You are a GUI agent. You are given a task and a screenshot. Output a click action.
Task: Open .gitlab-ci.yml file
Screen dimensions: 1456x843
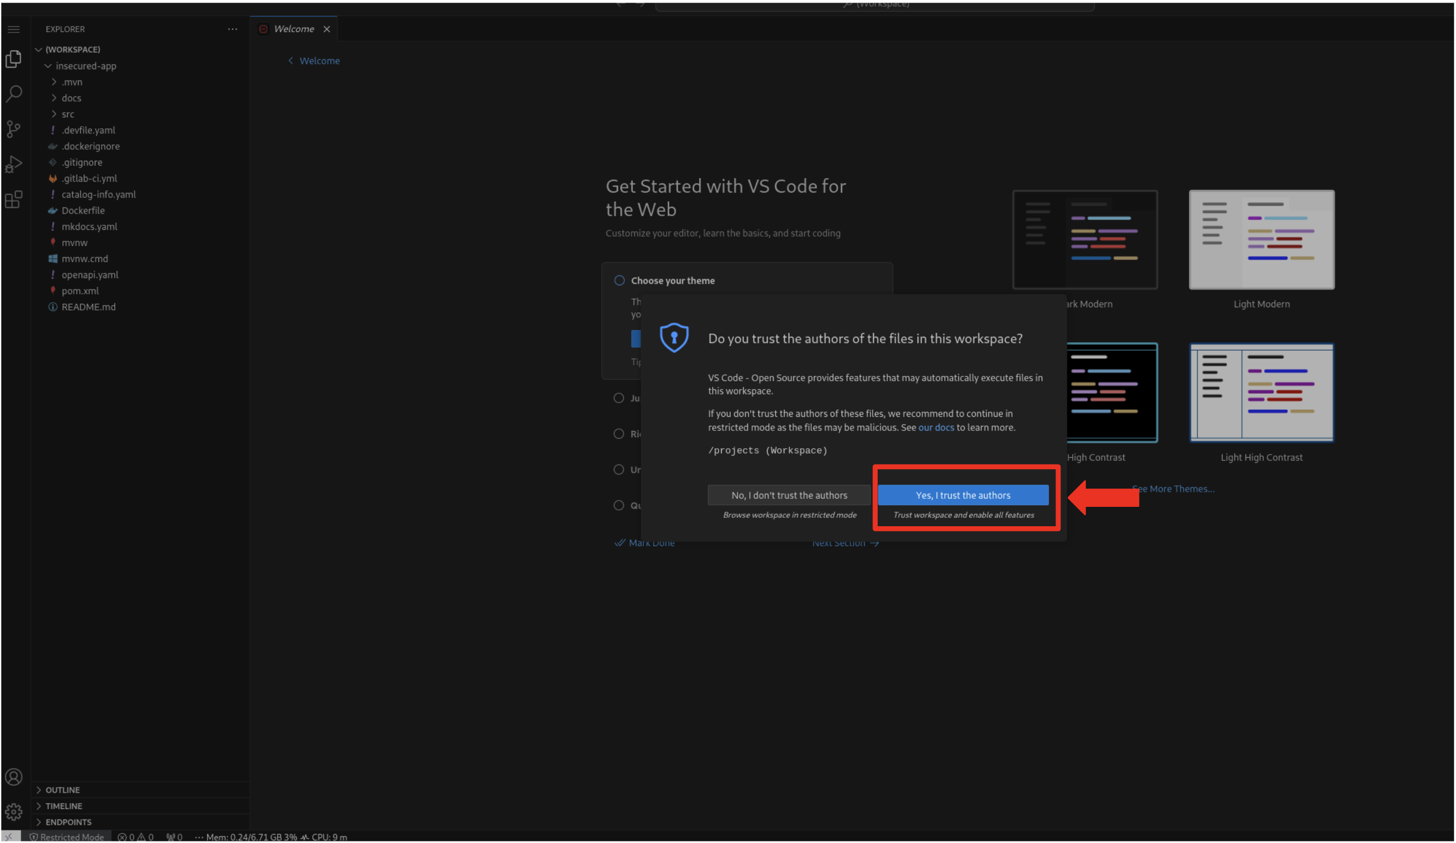[89, 179]
